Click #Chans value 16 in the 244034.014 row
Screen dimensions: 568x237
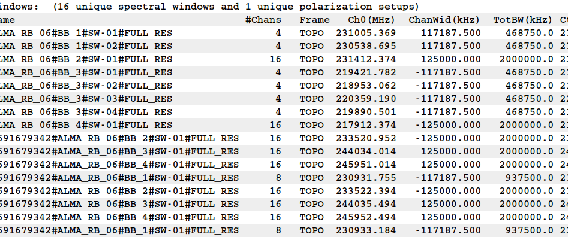pyautogui.click(x=275, y=151)
